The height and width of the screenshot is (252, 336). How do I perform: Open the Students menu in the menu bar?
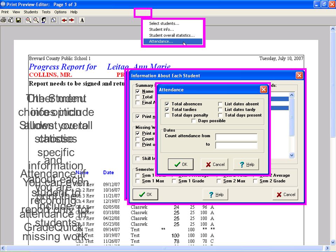[31, 12]
